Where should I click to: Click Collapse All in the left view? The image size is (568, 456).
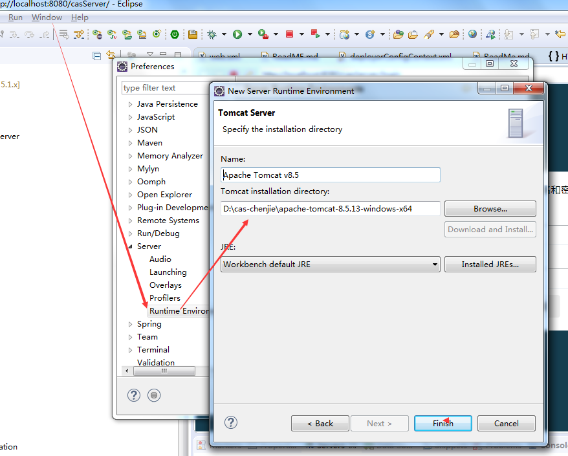[x=97, y=56]
